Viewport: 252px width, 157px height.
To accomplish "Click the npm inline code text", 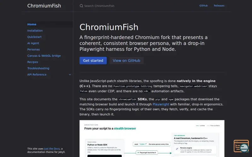I will pos(171,99).
